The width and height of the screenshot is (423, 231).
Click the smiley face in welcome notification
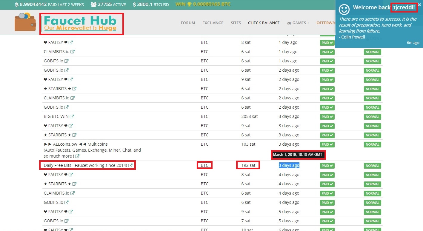tap(344, 9)
